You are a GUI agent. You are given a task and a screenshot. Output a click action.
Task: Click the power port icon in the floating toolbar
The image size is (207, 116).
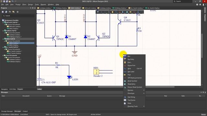coord(120,12)
